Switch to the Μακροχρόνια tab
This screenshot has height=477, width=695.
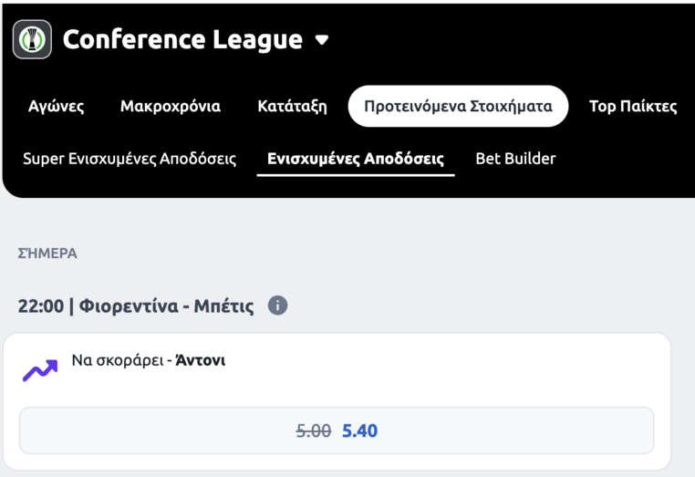(171, 107)
